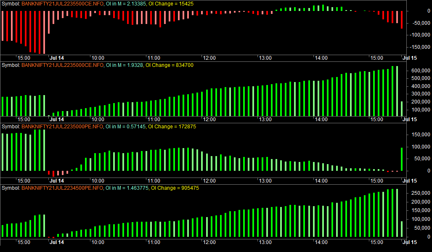Click the Jul 15 date marker in 35000CE panel
432x252 pixels.
[x=410, y=119]
